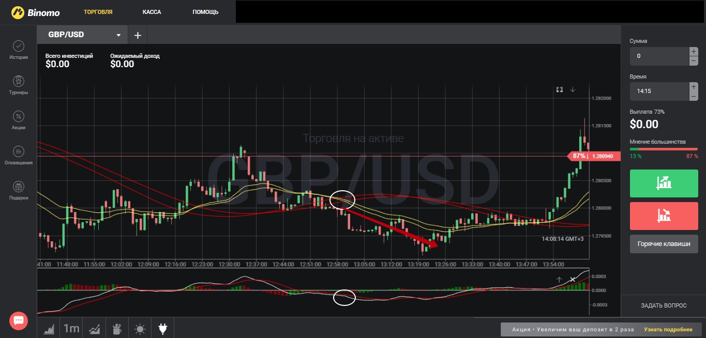Place a down trade with red button
706x338 pixels.
tap(664, 216)
